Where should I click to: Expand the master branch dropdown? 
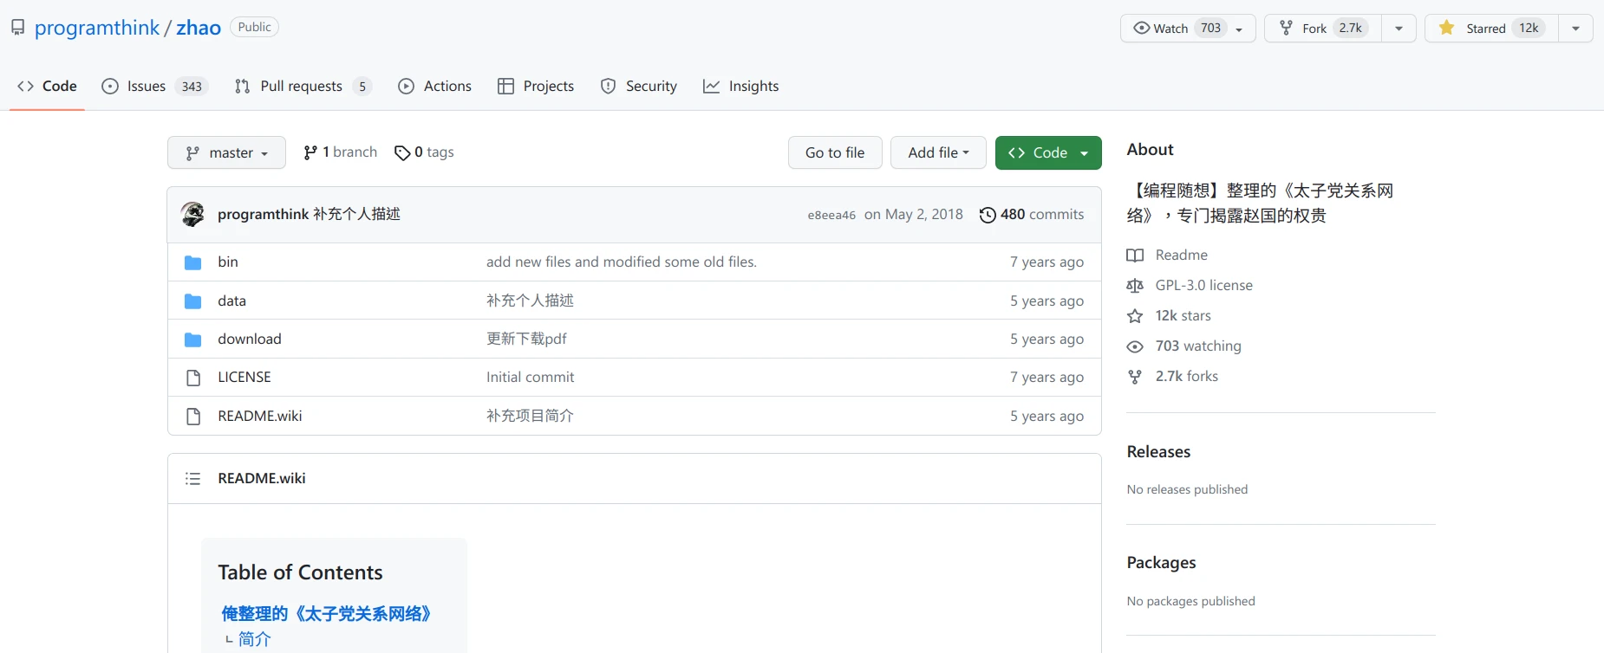[x=226, y=153]
